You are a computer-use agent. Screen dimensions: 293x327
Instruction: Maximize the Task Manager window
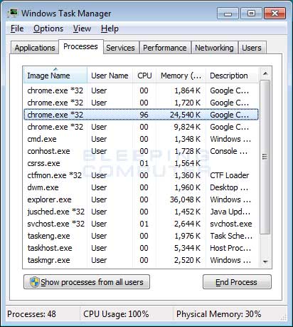pos(251,14)
